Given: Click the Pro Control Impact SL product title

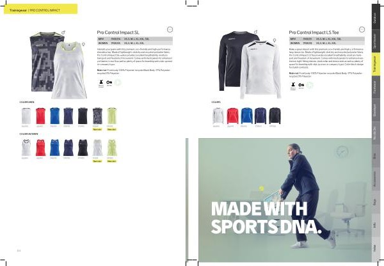Looking at the screenshot, I should pyautogui.click(x=118, y=33).
